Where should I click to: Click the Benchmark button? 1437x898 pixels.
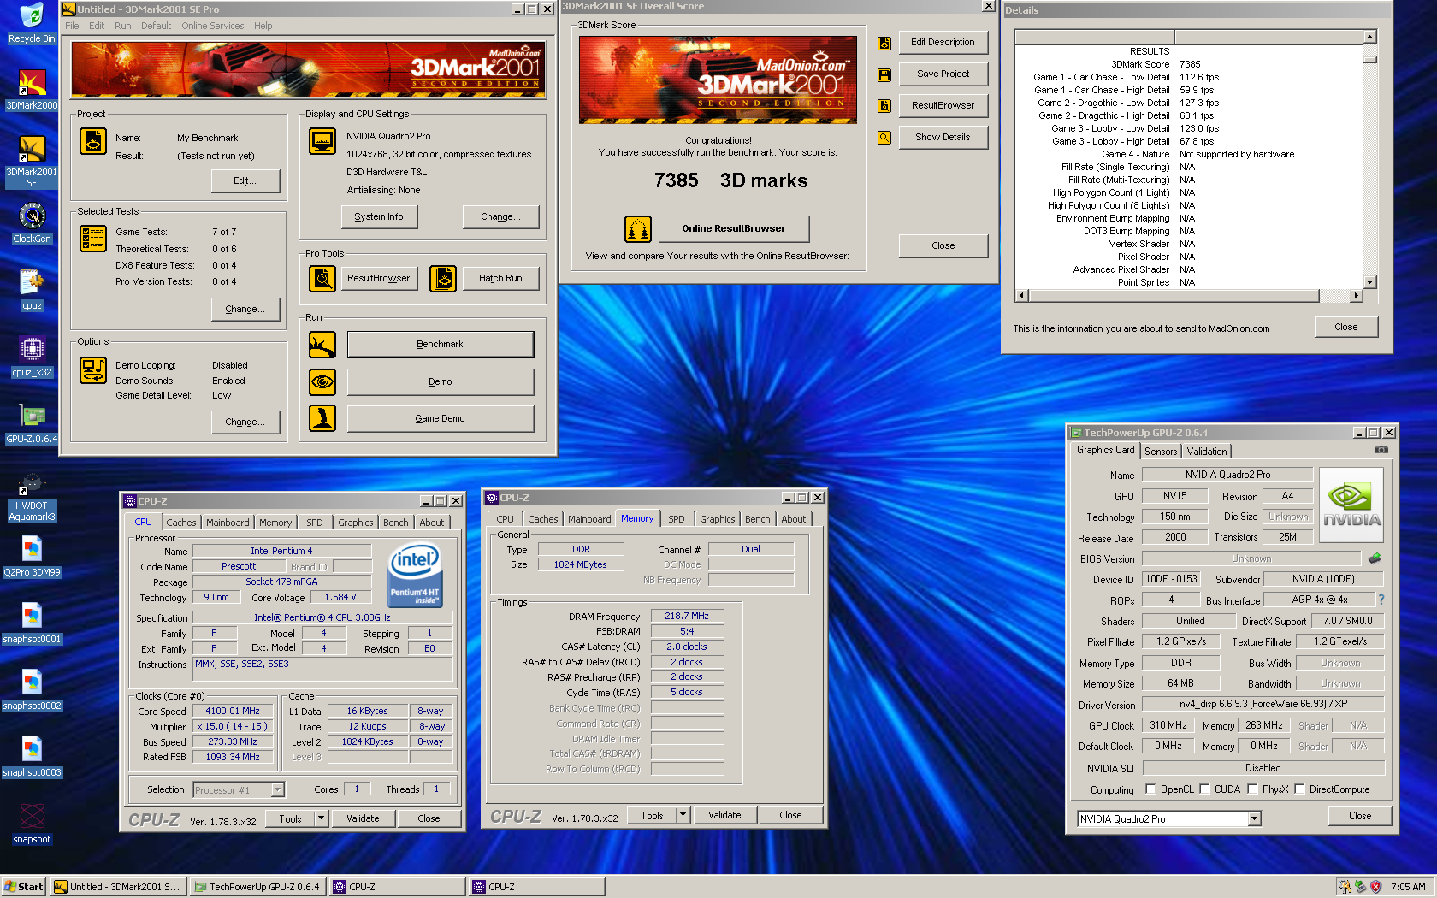[441, 345]
